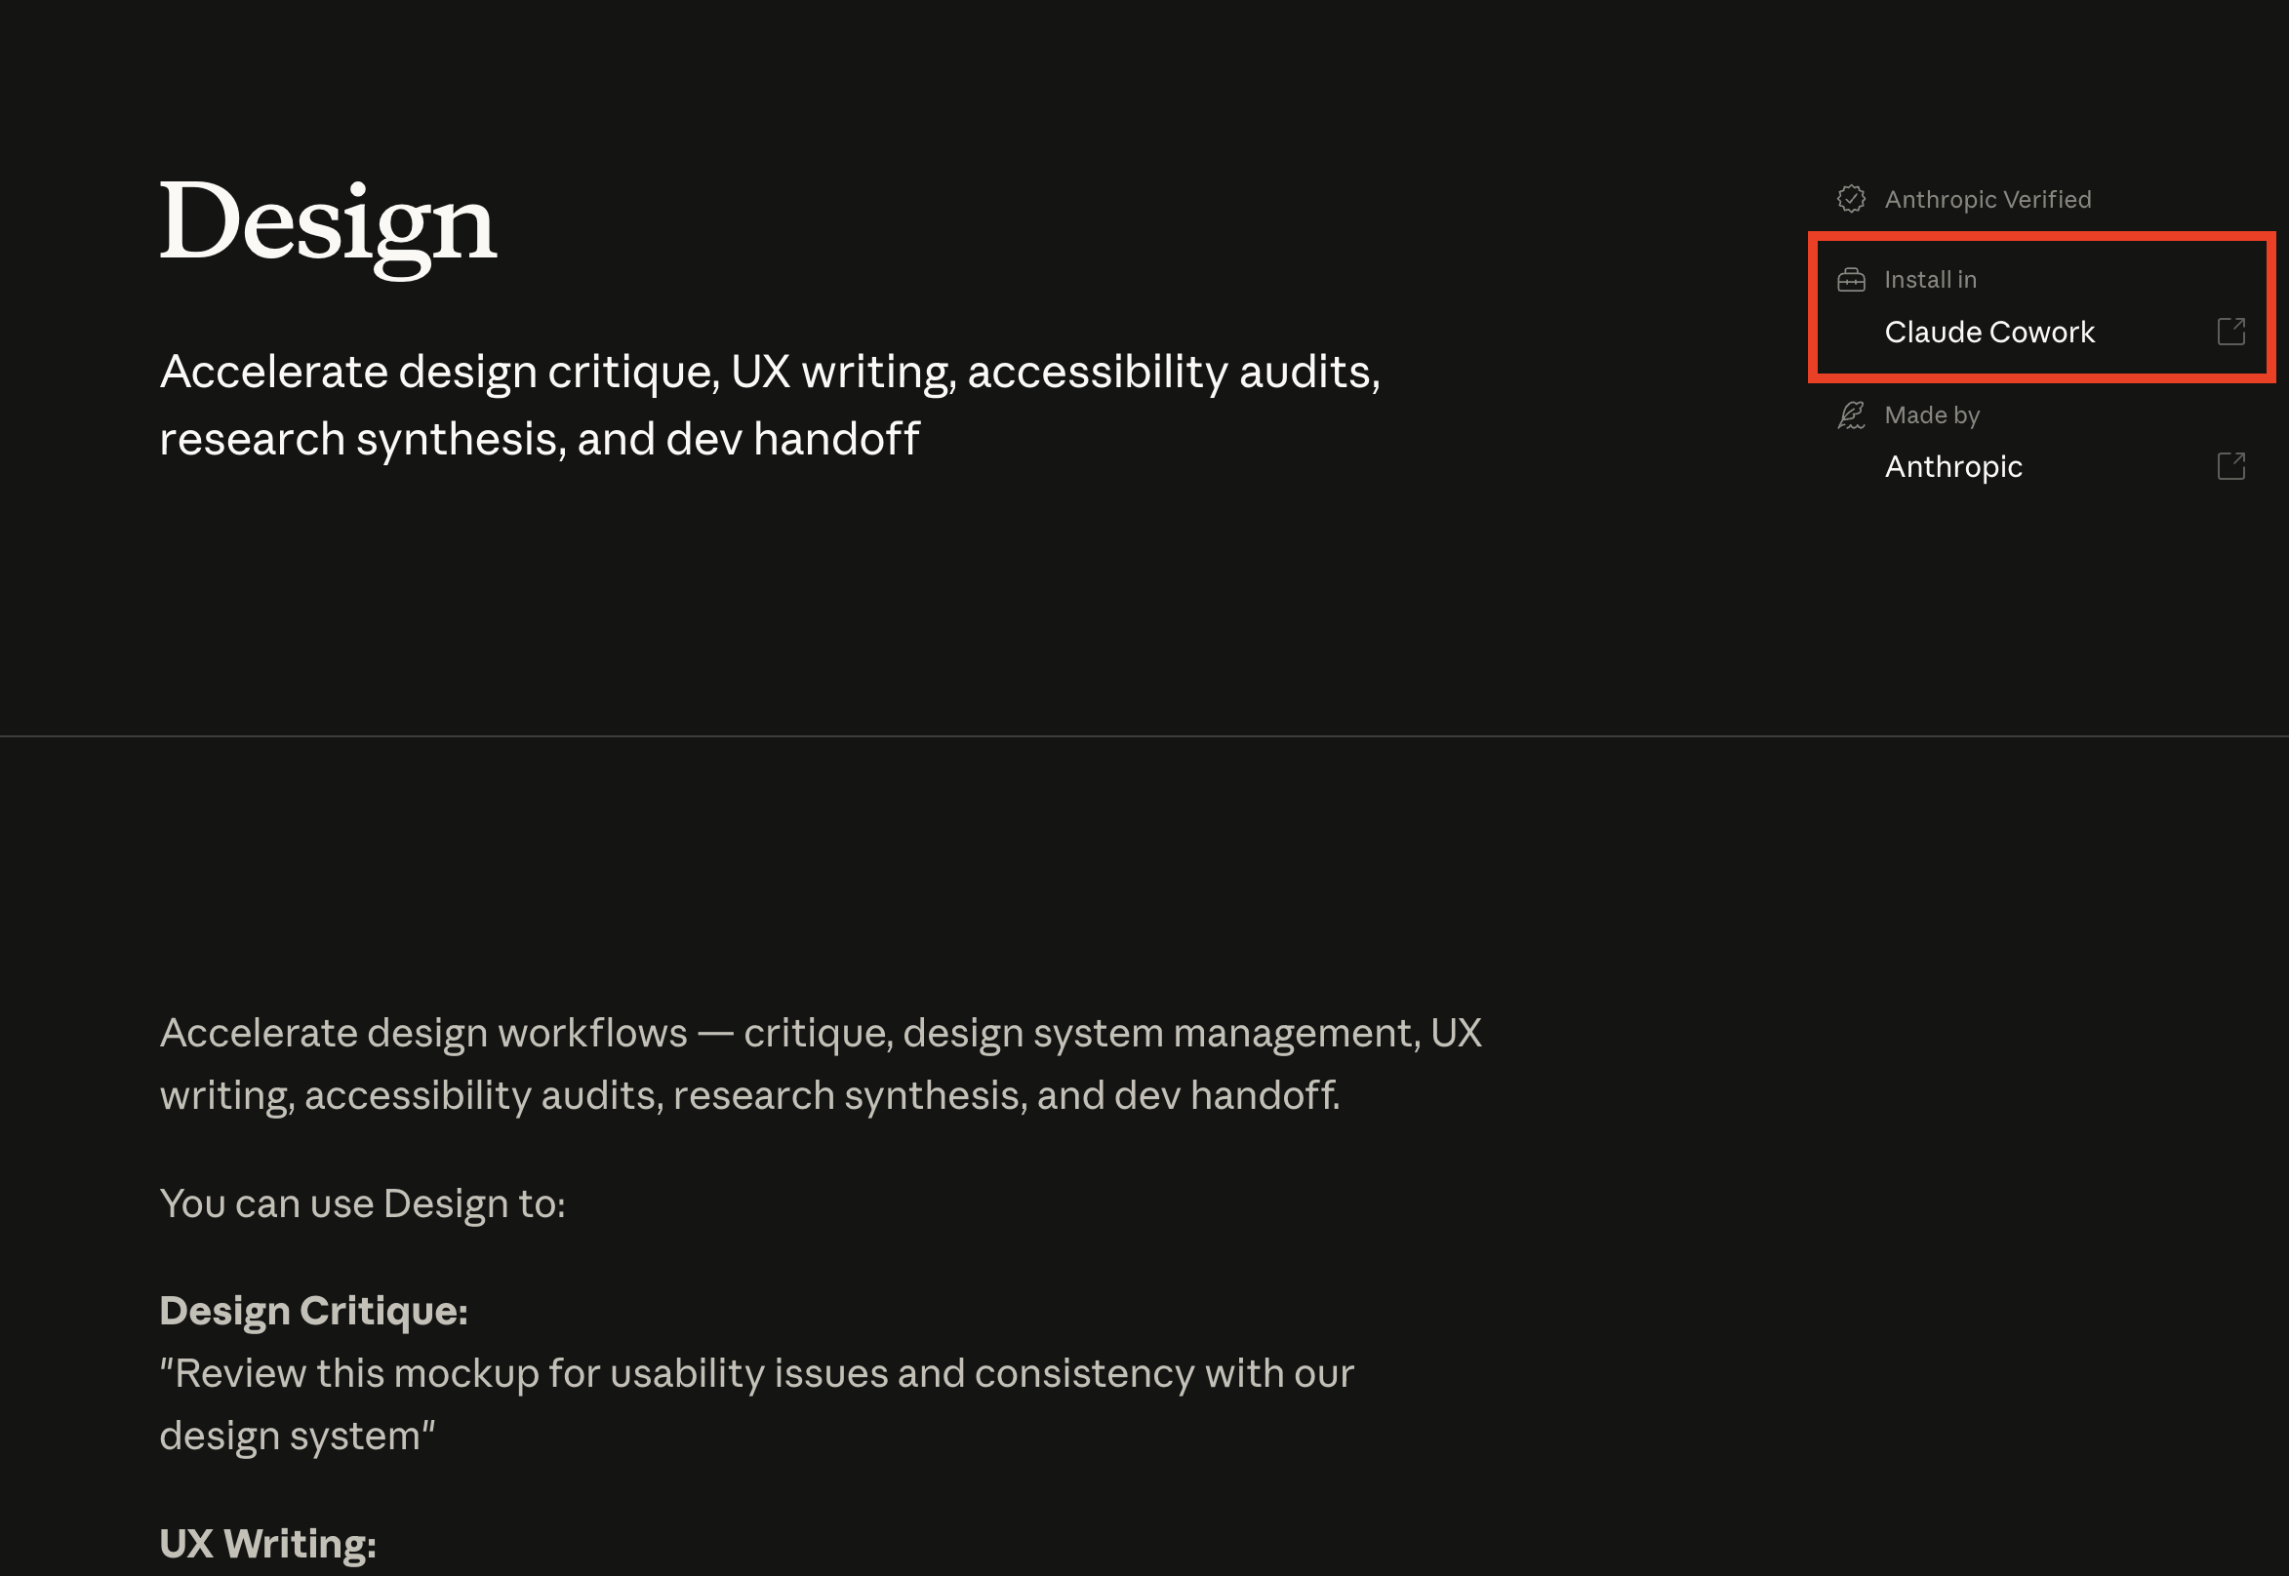Click the toolbox icon beside Install in
Screen dimensions: 2289x1576
(x=1850, y=281)
